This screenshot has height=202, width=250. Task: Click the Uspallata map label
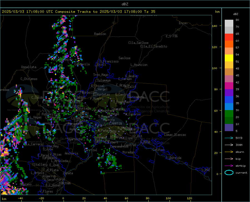click(x=29, y=67)
